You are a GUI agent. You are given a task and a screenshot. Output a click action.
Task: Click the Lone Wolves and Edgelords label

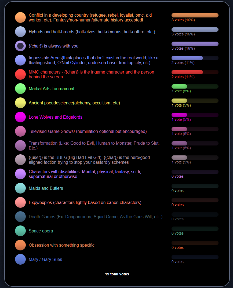pos(56,117)
